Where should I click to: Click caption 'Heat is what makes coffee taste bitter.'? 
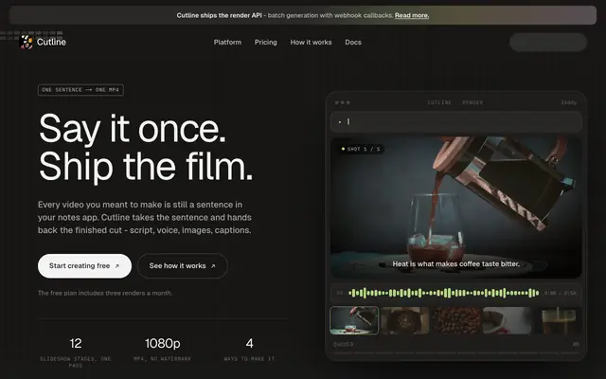456,264
